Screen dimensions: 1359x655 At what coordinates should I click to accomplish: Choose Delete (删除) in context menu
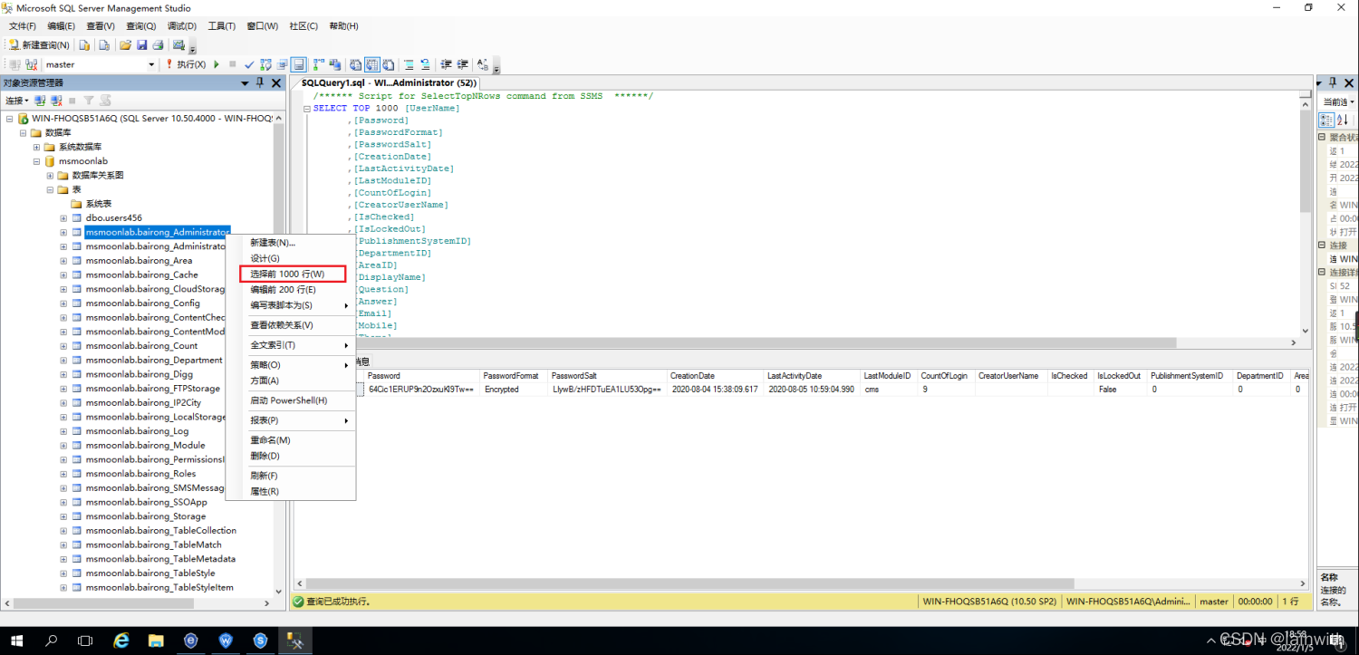pos(290,456)
